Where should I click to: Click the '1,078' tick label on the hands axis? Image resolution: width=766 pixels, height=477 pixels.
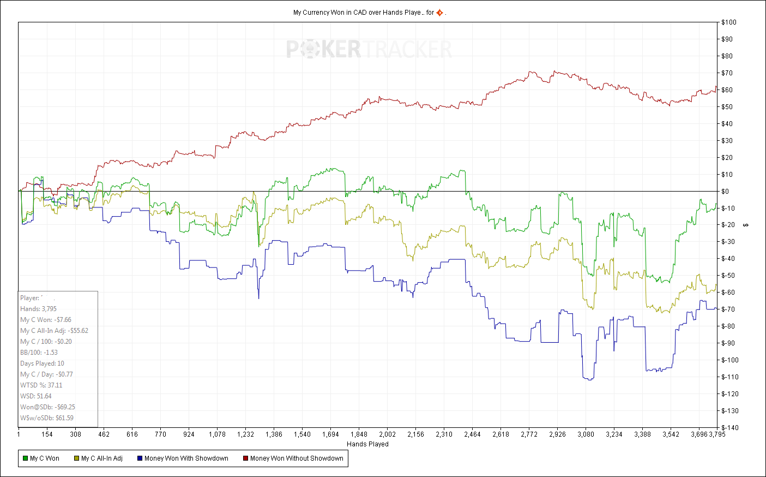point(217,434)
